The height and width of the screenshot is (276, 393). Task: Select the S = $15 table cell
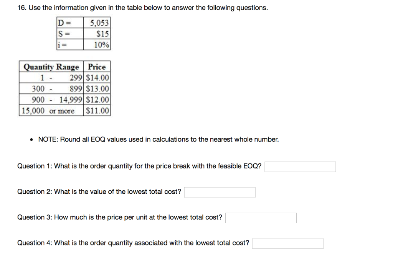84,34
